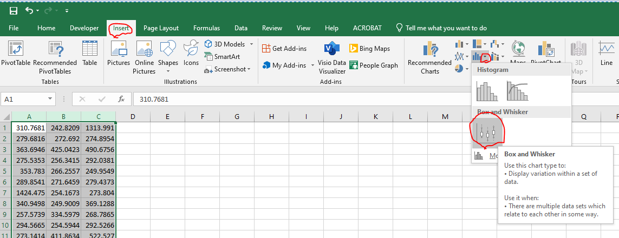Open the Name Box dropdown
The width and height of the screenshot is (619, 238).
coord(50,100)
